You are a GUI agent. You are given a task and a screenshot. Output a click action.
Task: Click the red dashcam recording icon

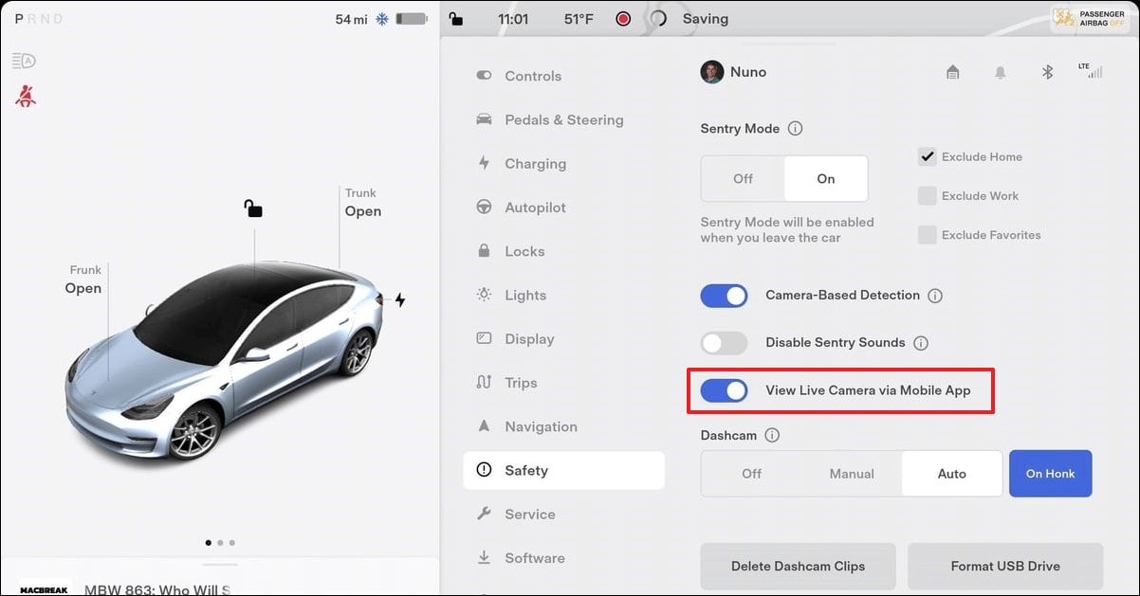(623, 19)
